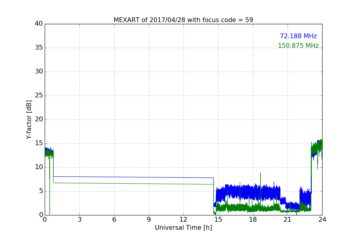Viewport: 358px width, 239px height.
Task: Click the x-axis tick label '6'
Action: pyautogui.click(x=114, y=220)
